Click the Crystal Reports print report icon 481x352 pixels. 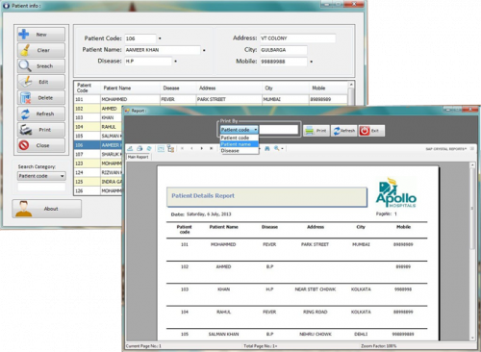click(x=139, y=148)
